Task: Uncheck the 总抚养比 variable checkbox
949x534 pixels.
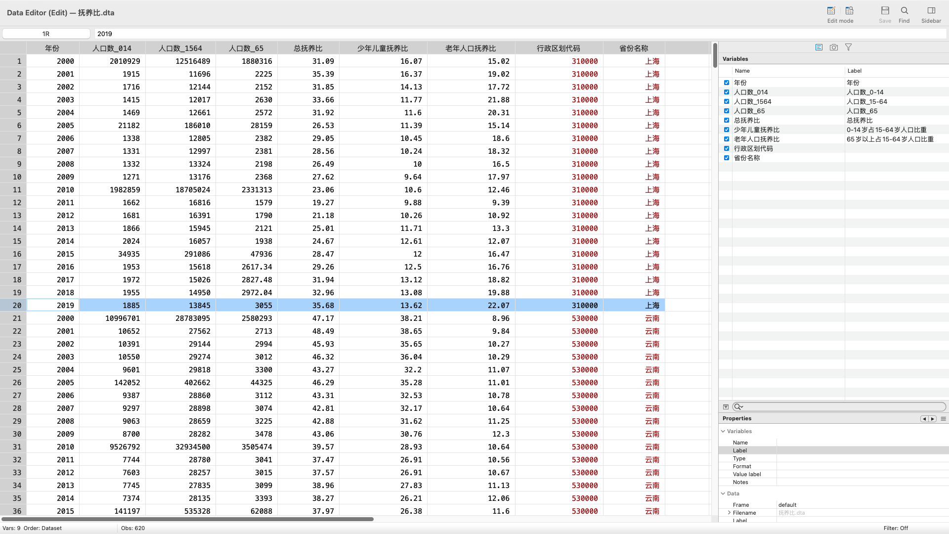Action: 727,120
